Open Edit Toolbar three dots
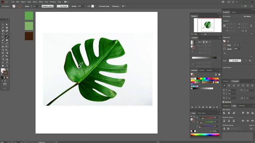The height and width of the screenshot is (143, 255). point(5,88)
